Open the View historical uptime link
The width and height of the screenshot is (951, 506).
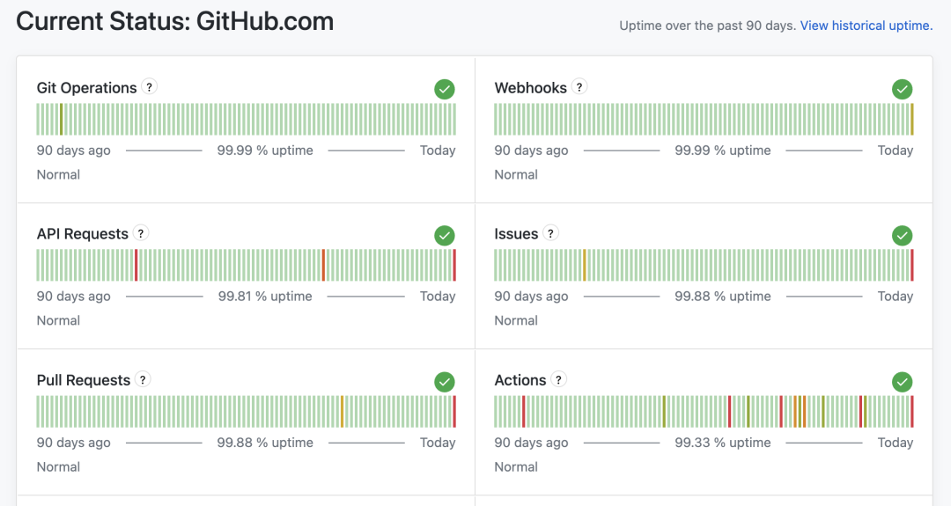pos(866,26)
